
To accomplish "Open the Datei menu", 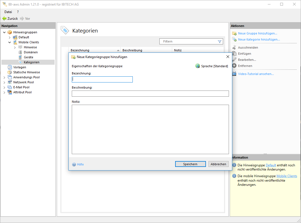I will pyautogui.click(x=8, y=12).
